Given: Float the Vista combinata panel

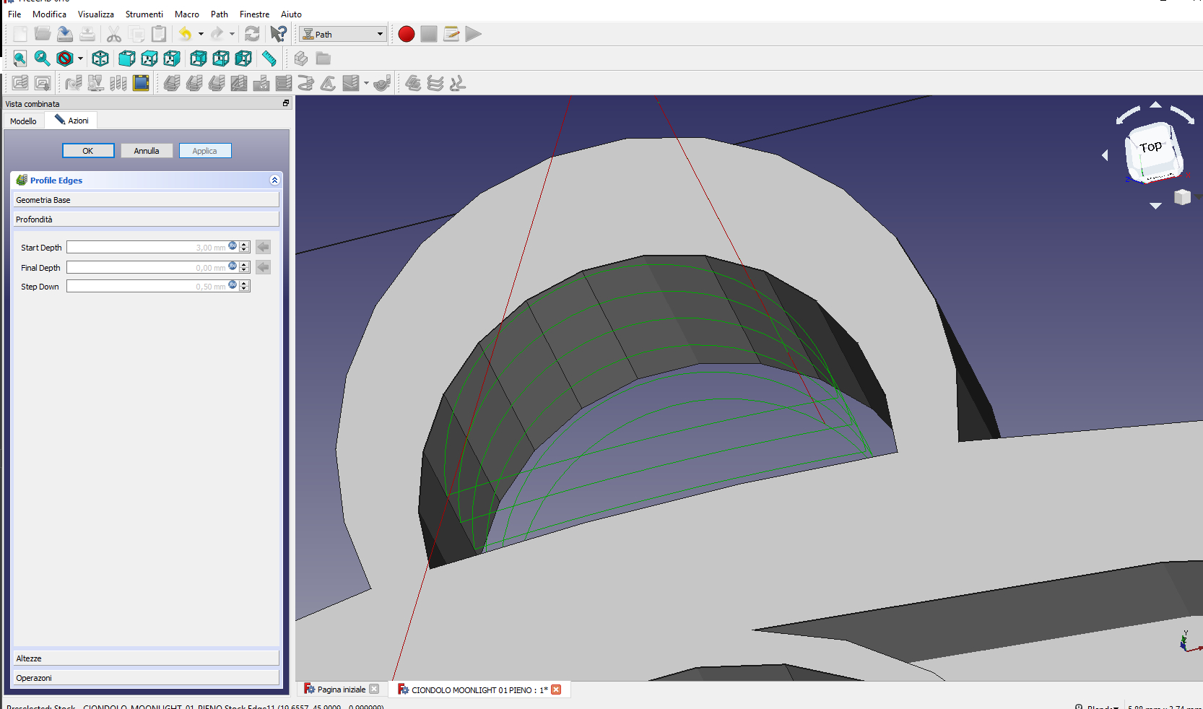Looking at the screenshot, I should coord(286,103).
